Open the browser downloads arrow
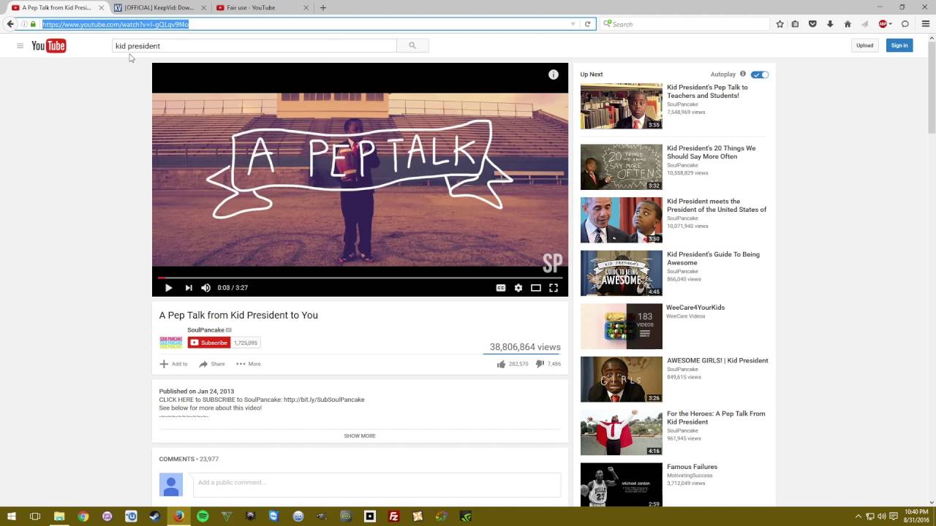The width and height of the screenshot is (936, 526). click(830, 24)
